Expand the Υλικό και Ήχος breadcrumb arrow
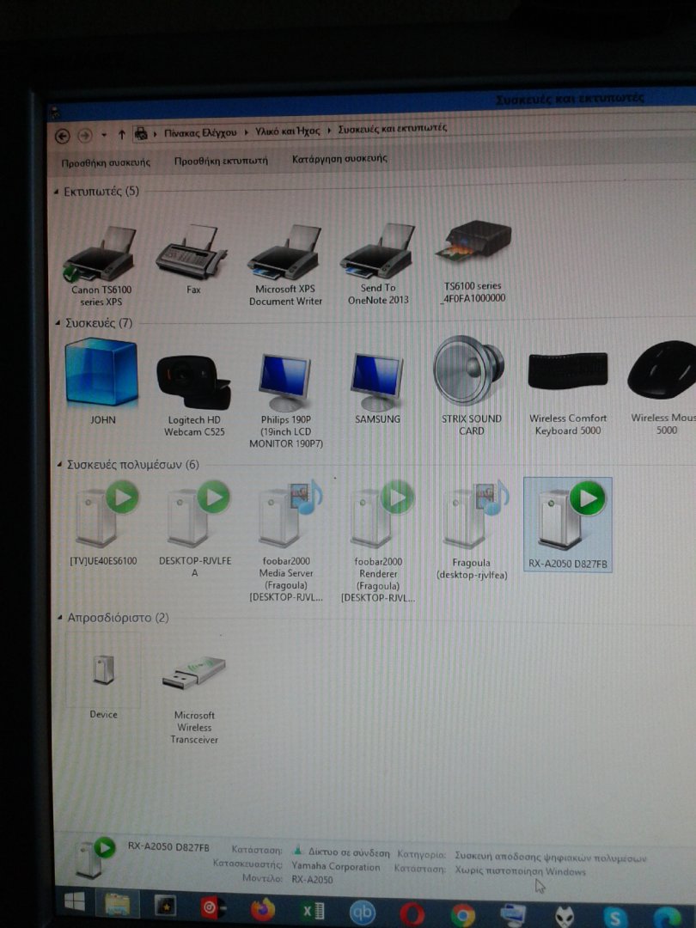The width and height of the screenshot is (696, 928). [329, 131]
